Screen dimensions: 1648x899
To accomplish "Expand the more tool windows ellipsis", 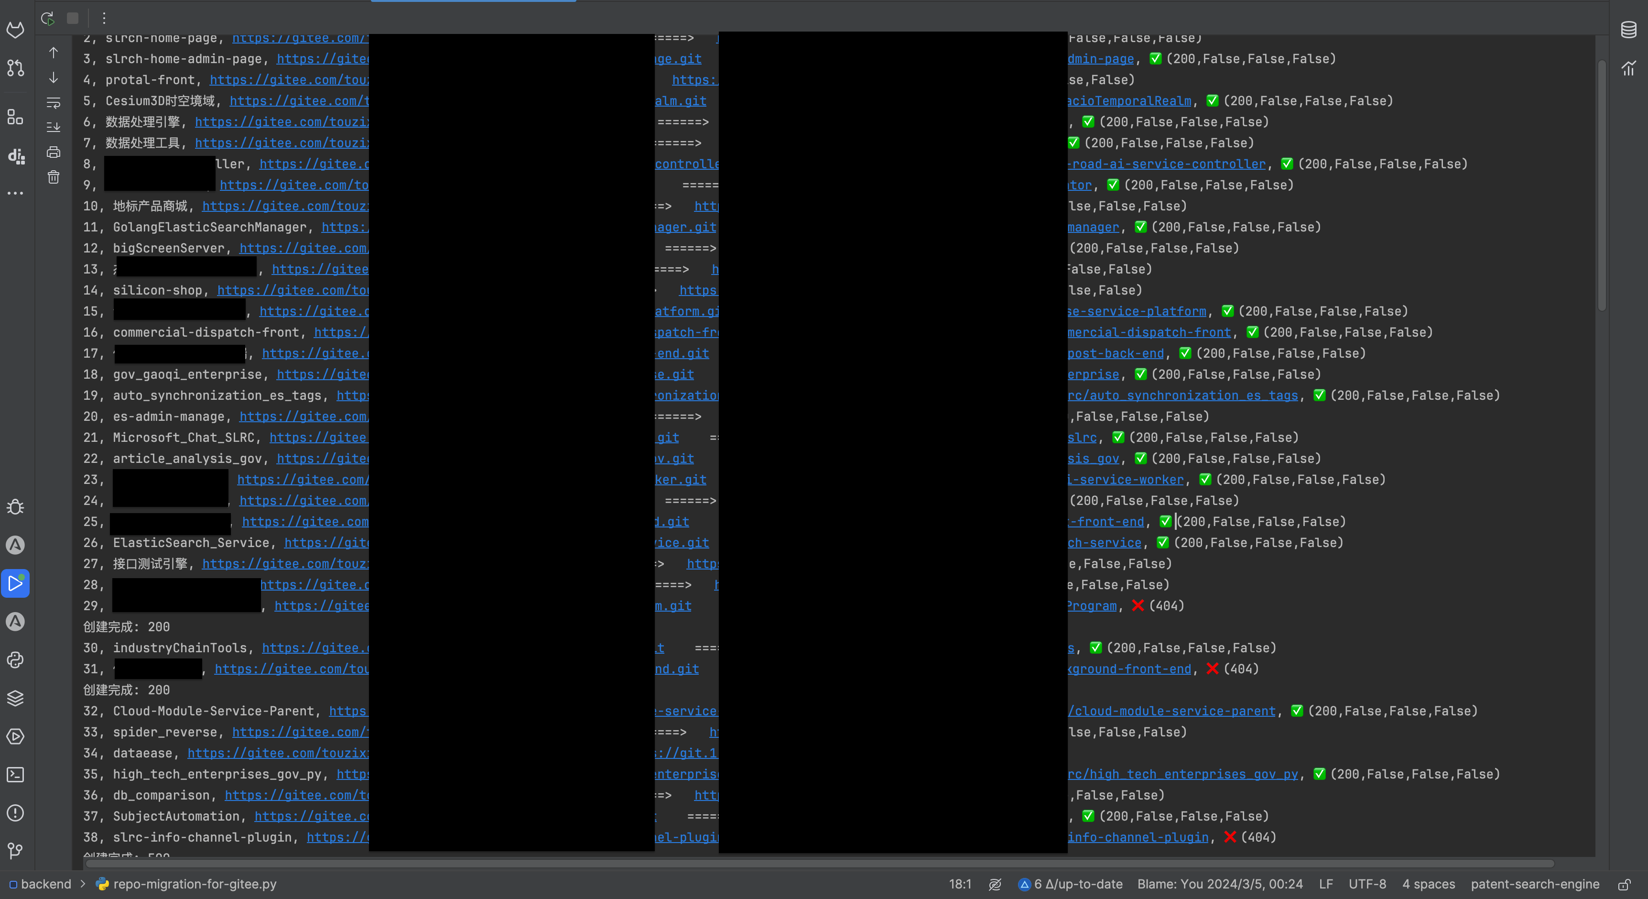I will 15,193.
